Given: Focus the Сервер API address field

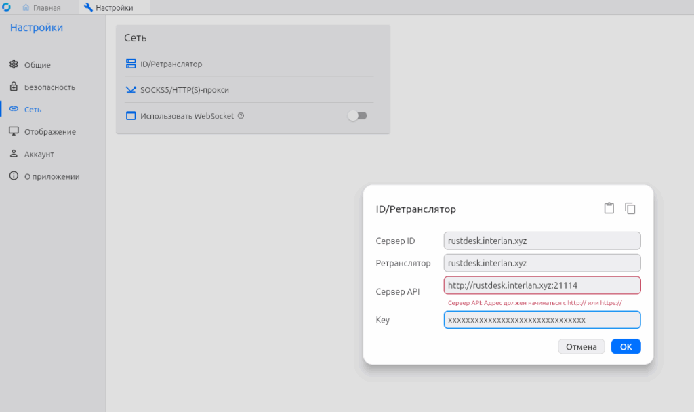Looking at the screenshot, I should point(542,285).
